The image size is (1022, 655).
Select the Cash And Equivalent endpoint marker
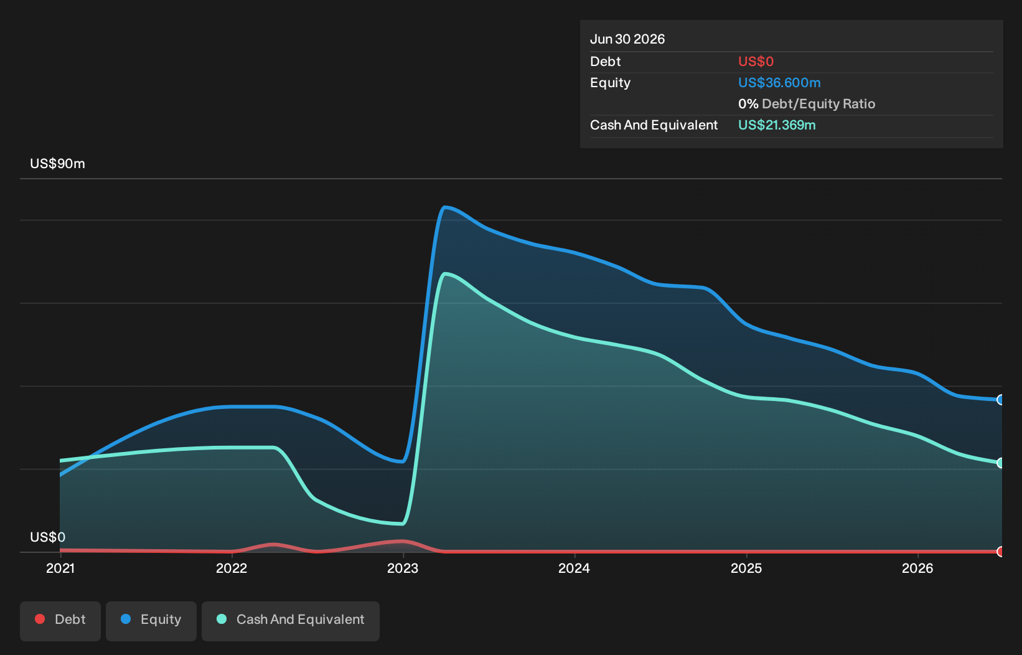[1001, 463]
